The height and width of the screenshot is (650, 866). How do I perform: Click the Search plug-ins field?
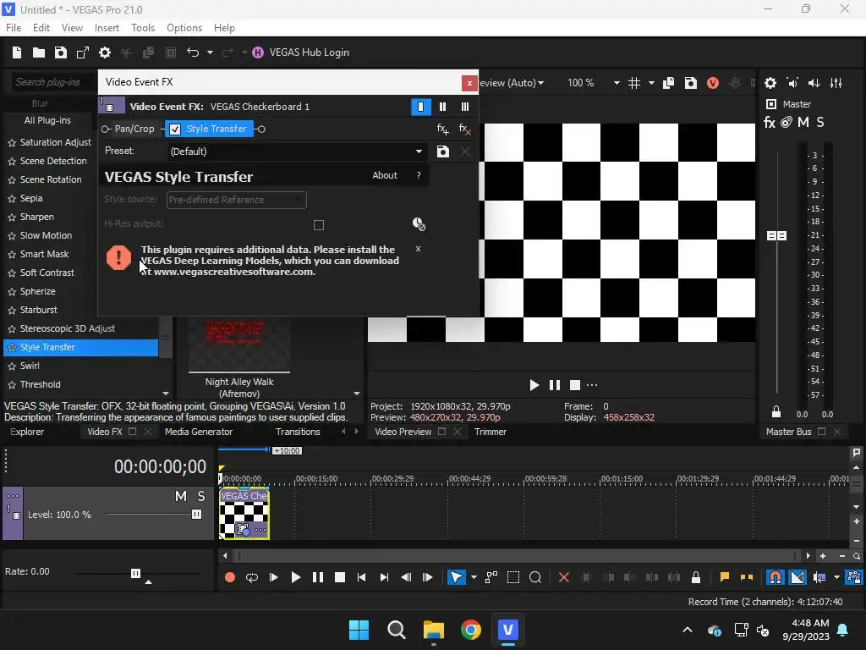coord(52,82)
